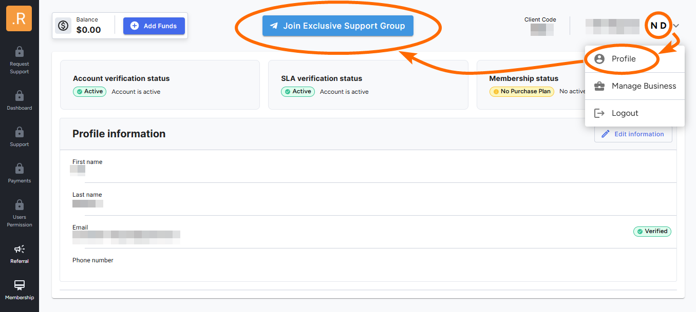Image resolution: width=696 pixels, height=312 pixels.
Task: Click the Verified badge beside Email
Action: click(x=652, y=232)
